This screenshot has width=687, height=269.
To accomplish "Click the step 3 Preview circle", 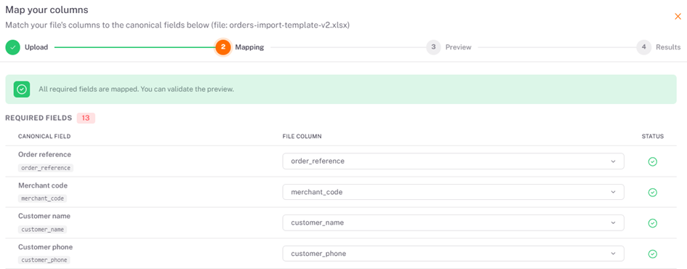I will click(x=433, y=47).
